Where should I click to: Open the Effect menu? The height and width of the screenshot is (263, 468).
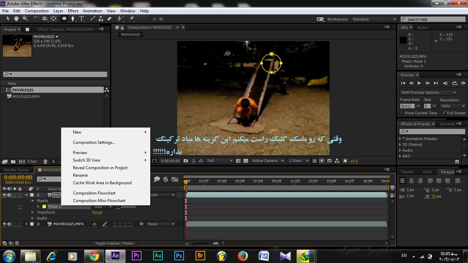(73, 11)
